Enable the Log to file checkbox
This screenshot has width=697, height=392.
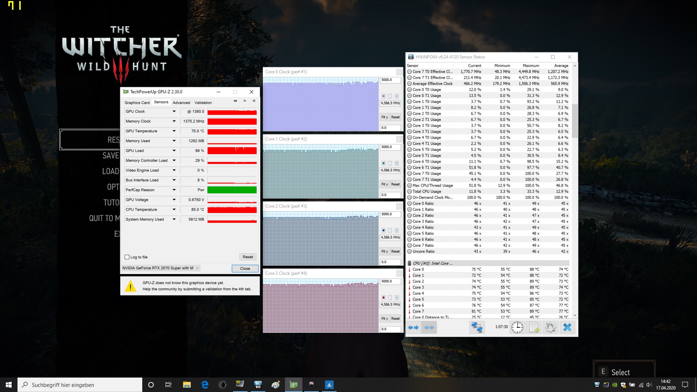tap(127, 257)
